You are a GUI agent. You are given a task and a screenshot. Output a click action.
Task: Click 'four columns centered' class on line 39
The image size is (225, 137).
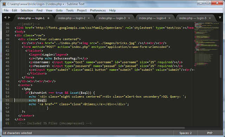pos(58,39)
